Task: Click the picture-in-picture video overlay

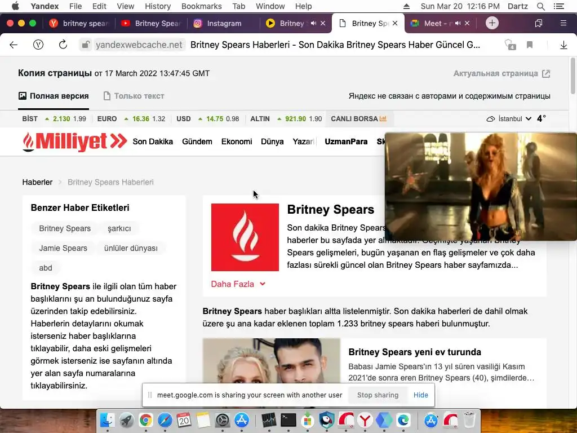Action: tap(481, 187)
